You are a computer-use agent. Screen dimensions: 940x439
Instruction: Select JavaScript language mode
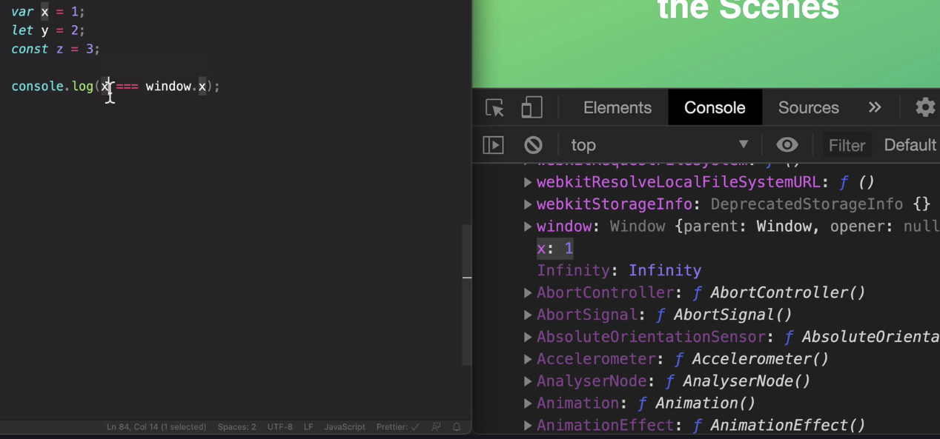(345, 427)
